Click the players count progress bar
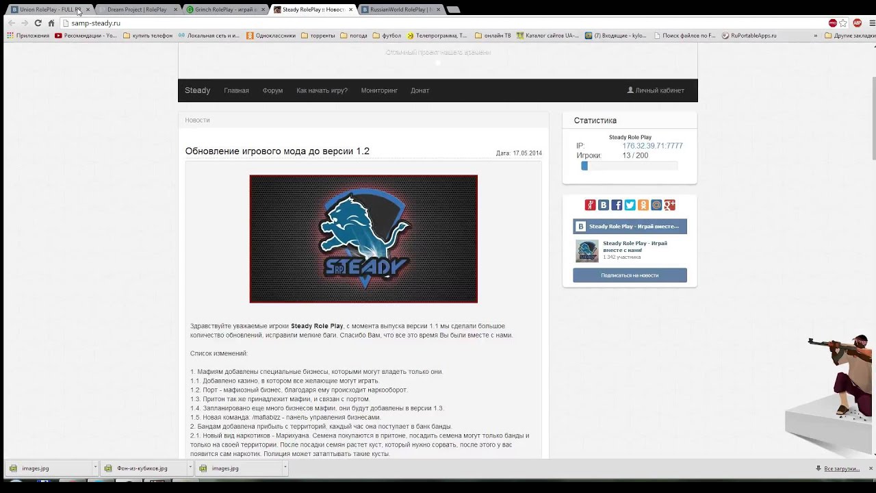This screenshot has height=493, width=876. 630,166
